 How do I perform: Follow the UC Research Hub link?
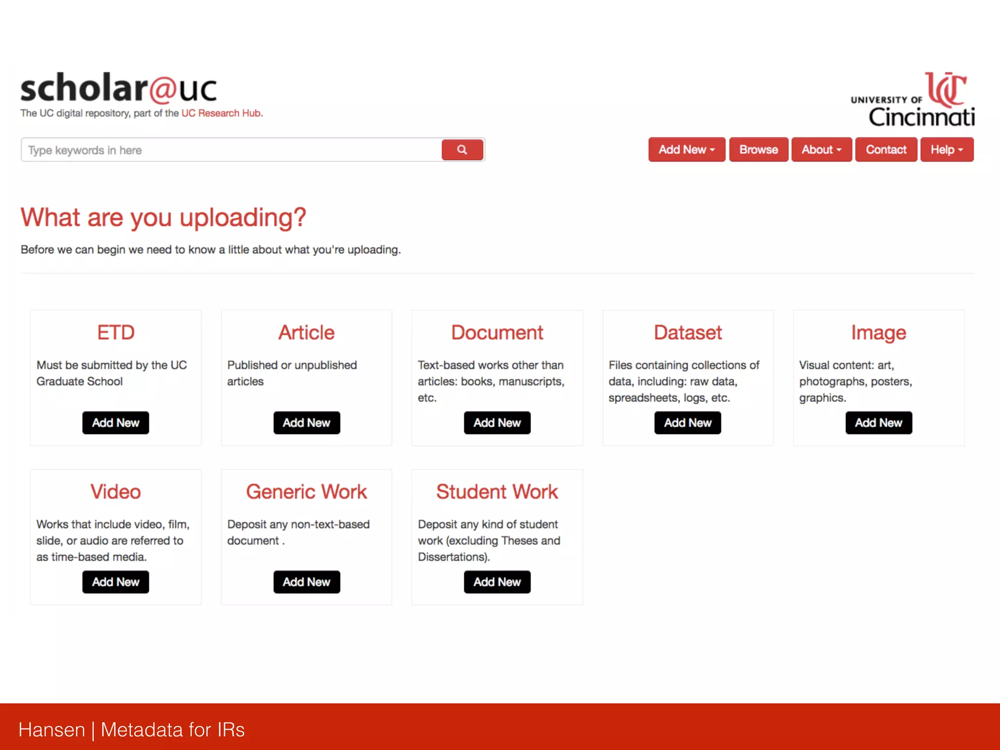tap(221, 113)
